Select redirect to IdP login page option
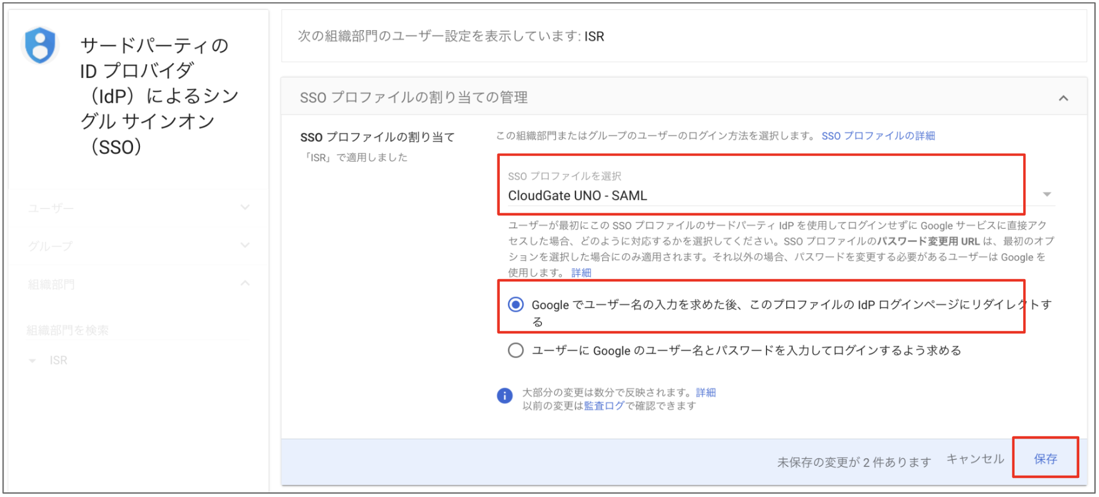1099x497 pixels. click(x=516, y=305)
